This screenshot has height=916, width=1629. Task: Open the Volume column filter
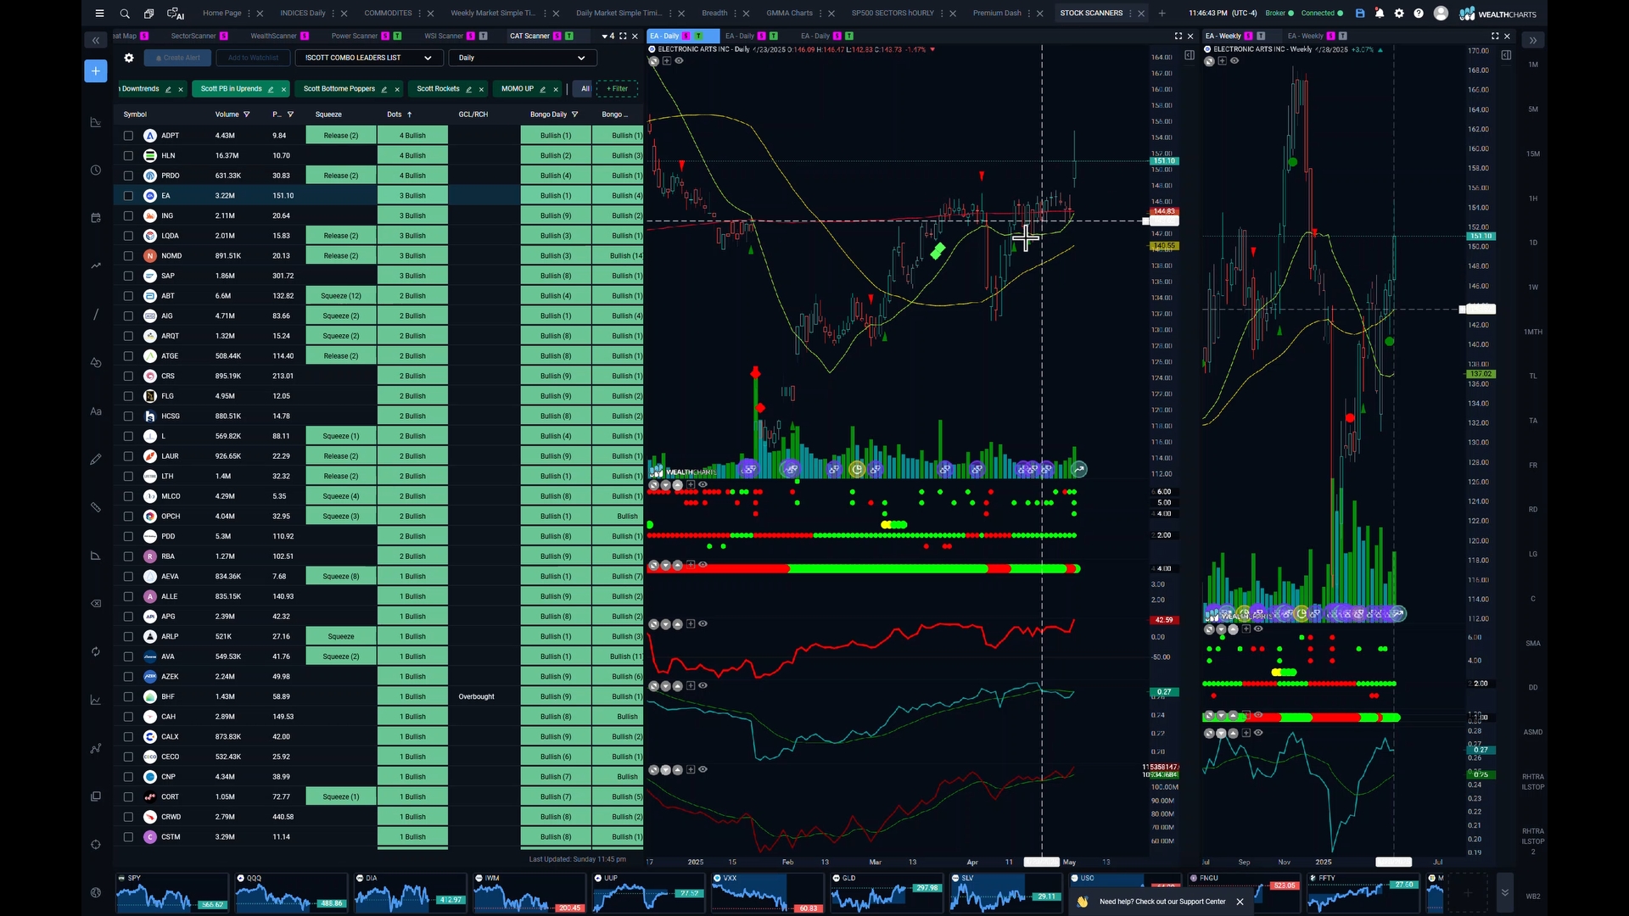pos(247,114)
